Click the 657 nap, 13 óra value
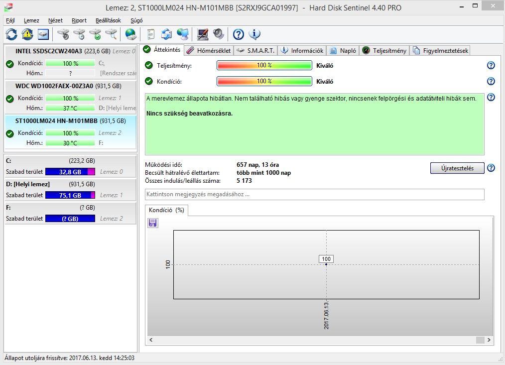505x365 pixels. [257, 165]
